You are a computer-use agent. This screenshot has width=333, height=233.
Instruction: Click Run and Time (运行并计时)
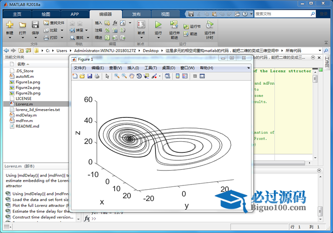pyautogui.click(x=210, y=29)
